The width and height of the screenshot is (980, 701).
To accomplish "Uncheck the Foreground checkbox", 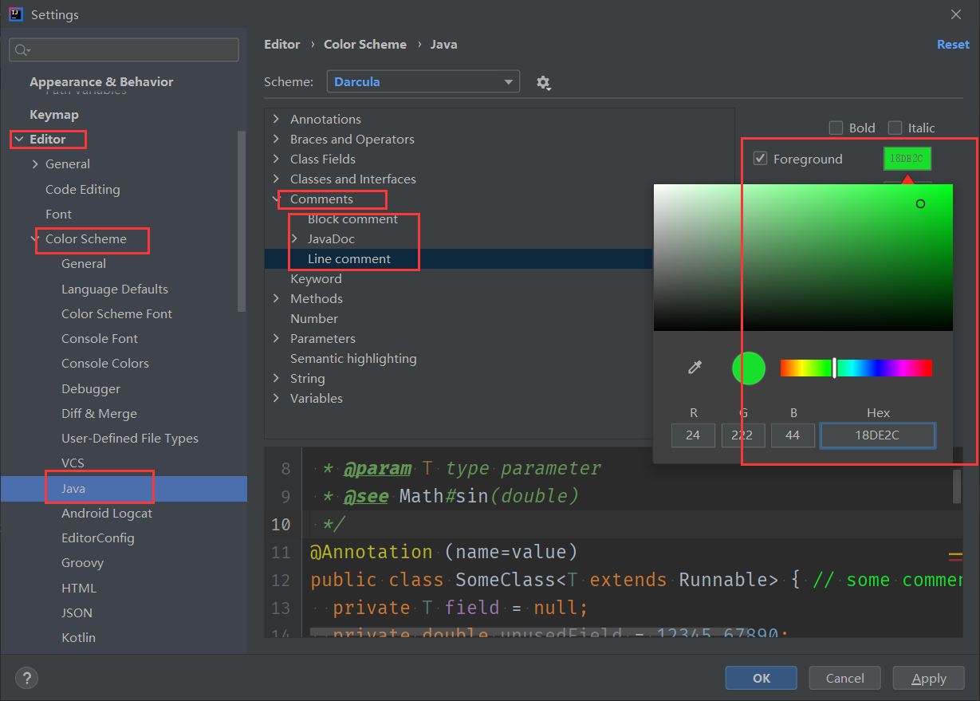I will point(760,159).
